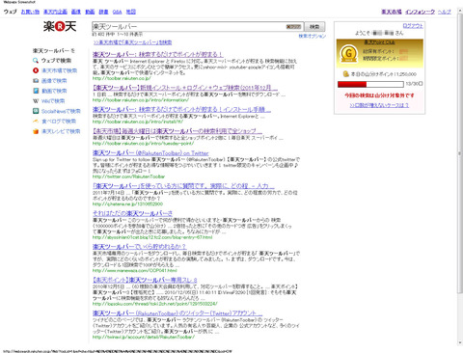Open first result 楽天ツールバー: 検索するだけでポイントが貯まる!
The width and height of the screenshot is (463, 353).
click(x=157, y=55)
